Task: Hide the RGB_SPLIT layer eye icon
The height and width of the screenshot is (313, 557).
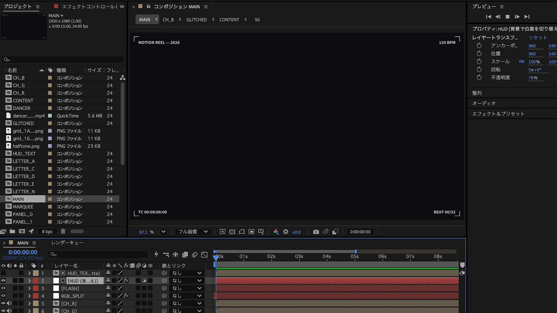Action: click(x=3, y=296)
